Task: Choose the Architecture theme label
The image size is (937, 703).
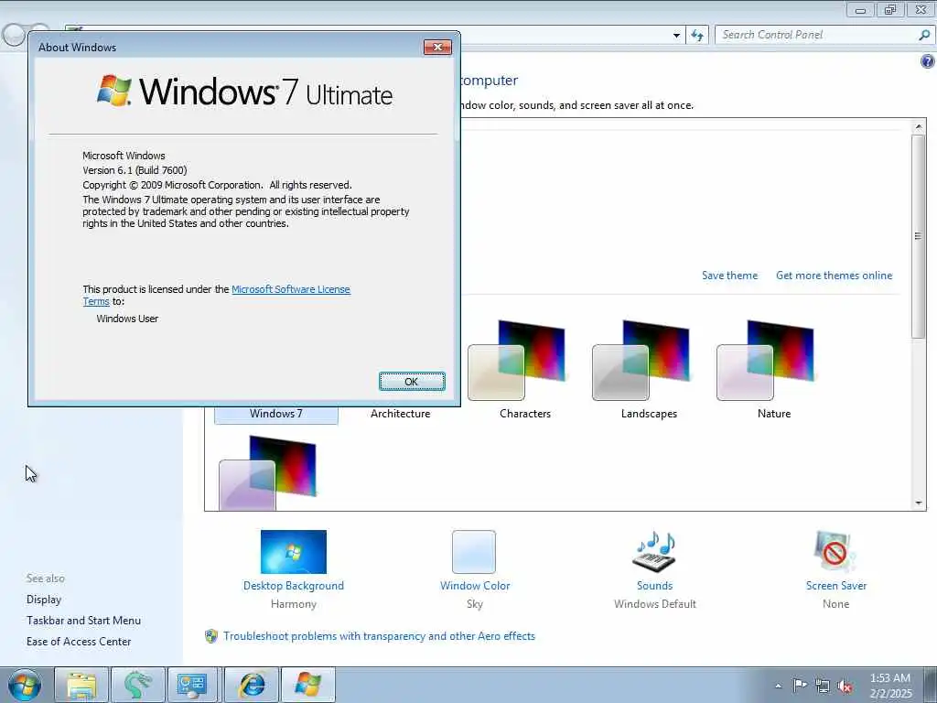Action: click(401, 414)
